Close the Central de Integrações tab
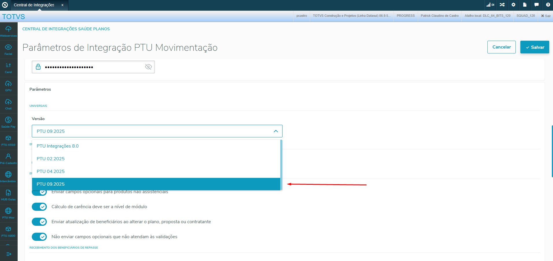553x261 pixels. coord(62,5)
